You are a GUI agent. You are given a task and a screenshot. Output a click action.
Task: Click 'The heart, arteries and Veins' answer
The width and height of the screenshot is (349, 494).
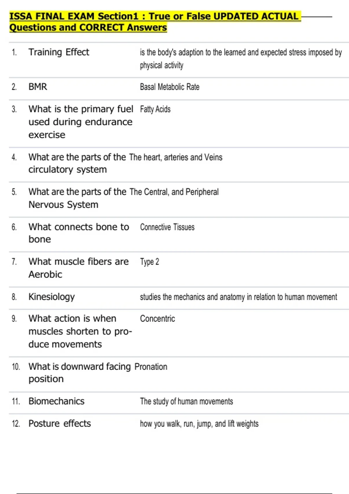[x=176, y=157]
